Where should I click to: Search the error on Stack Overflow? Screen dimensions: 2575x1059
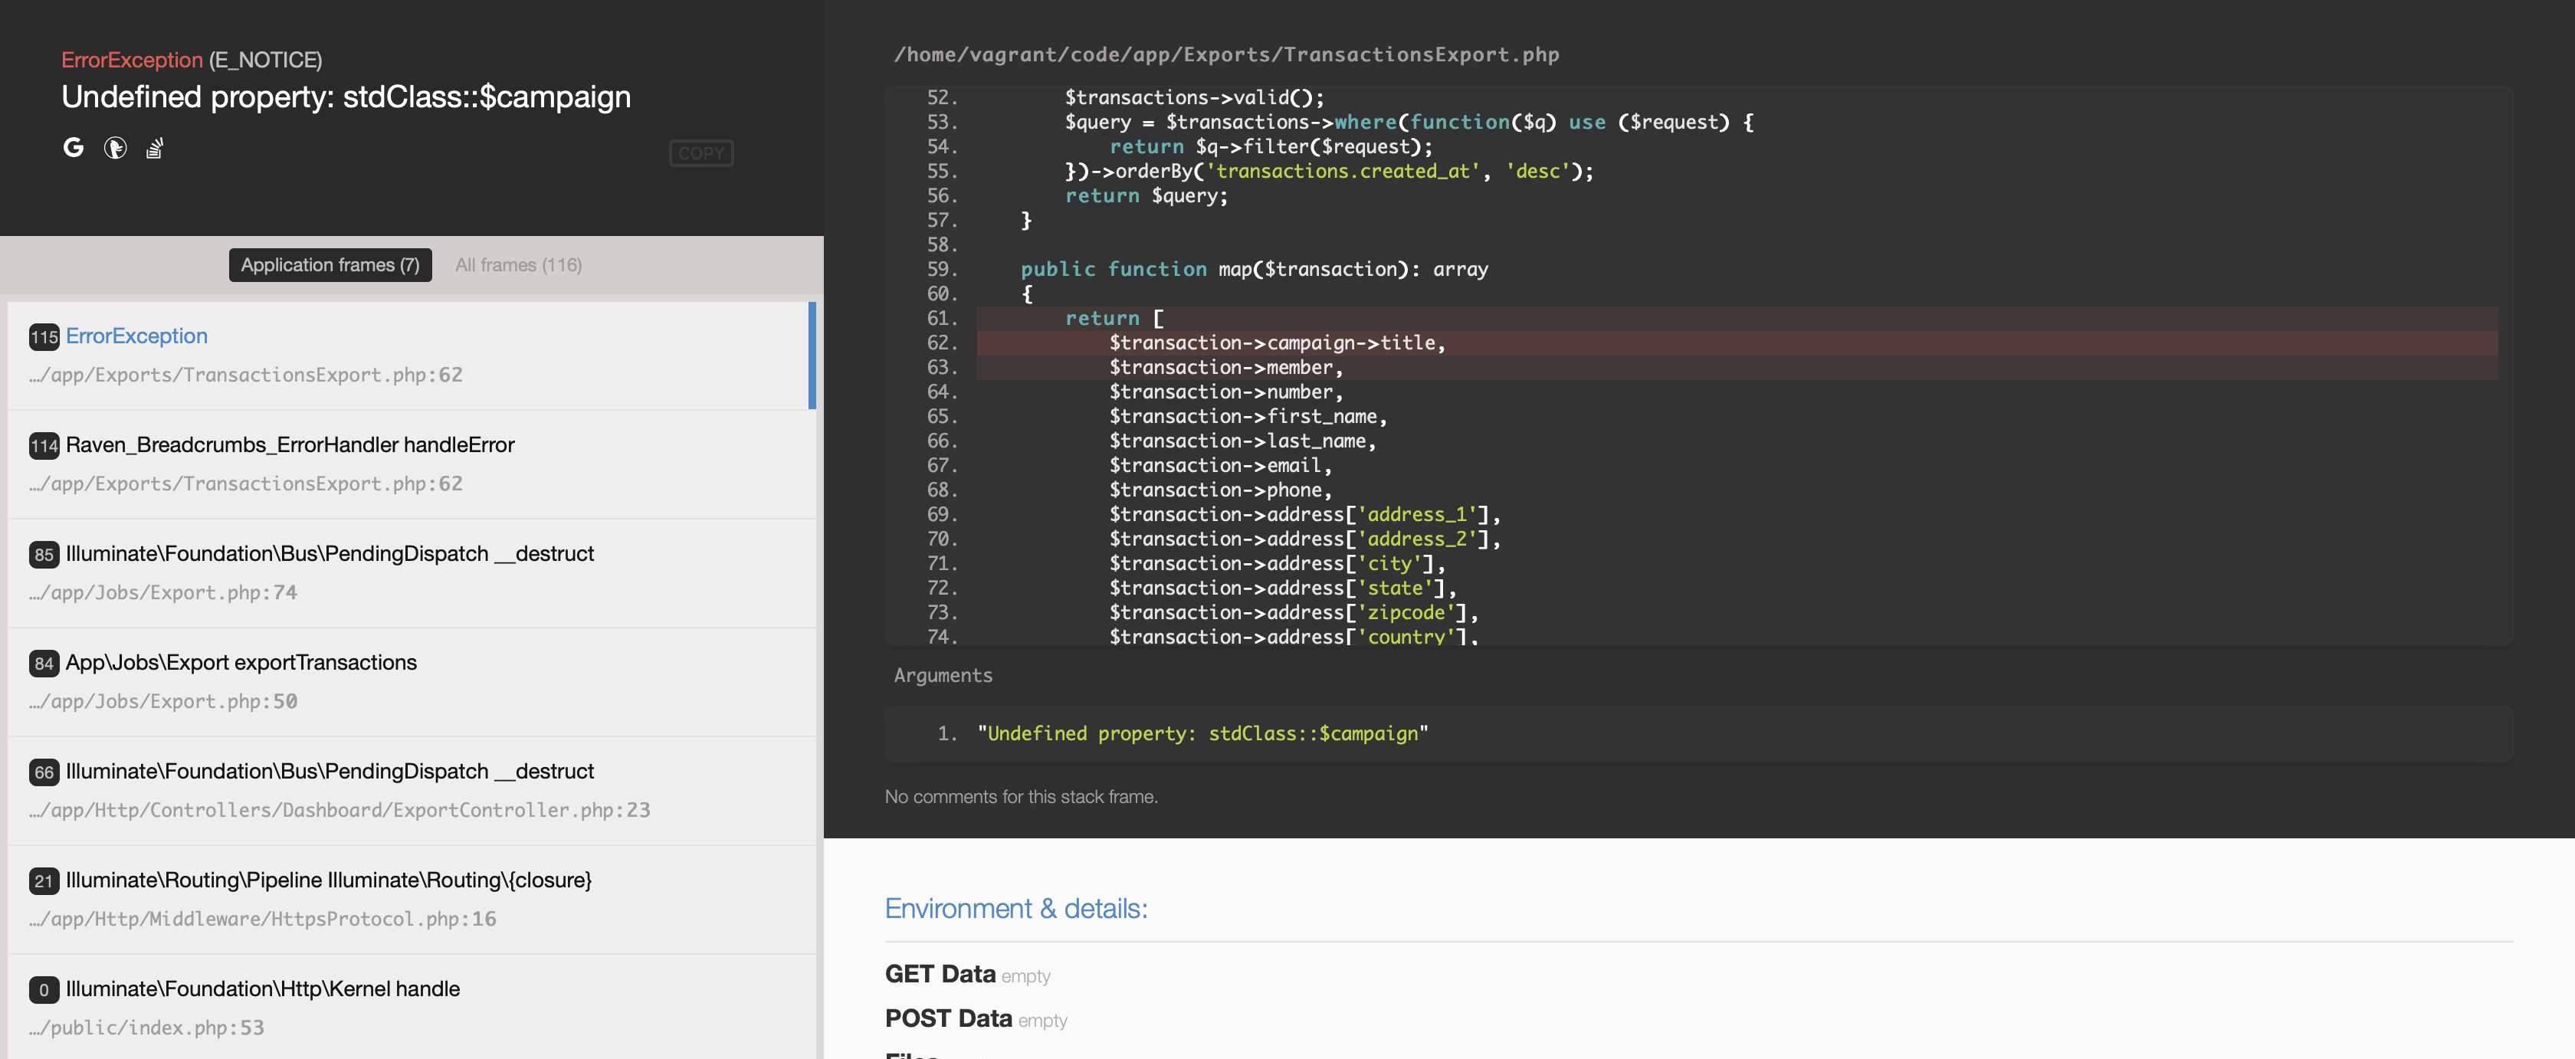tap(154, 147)
